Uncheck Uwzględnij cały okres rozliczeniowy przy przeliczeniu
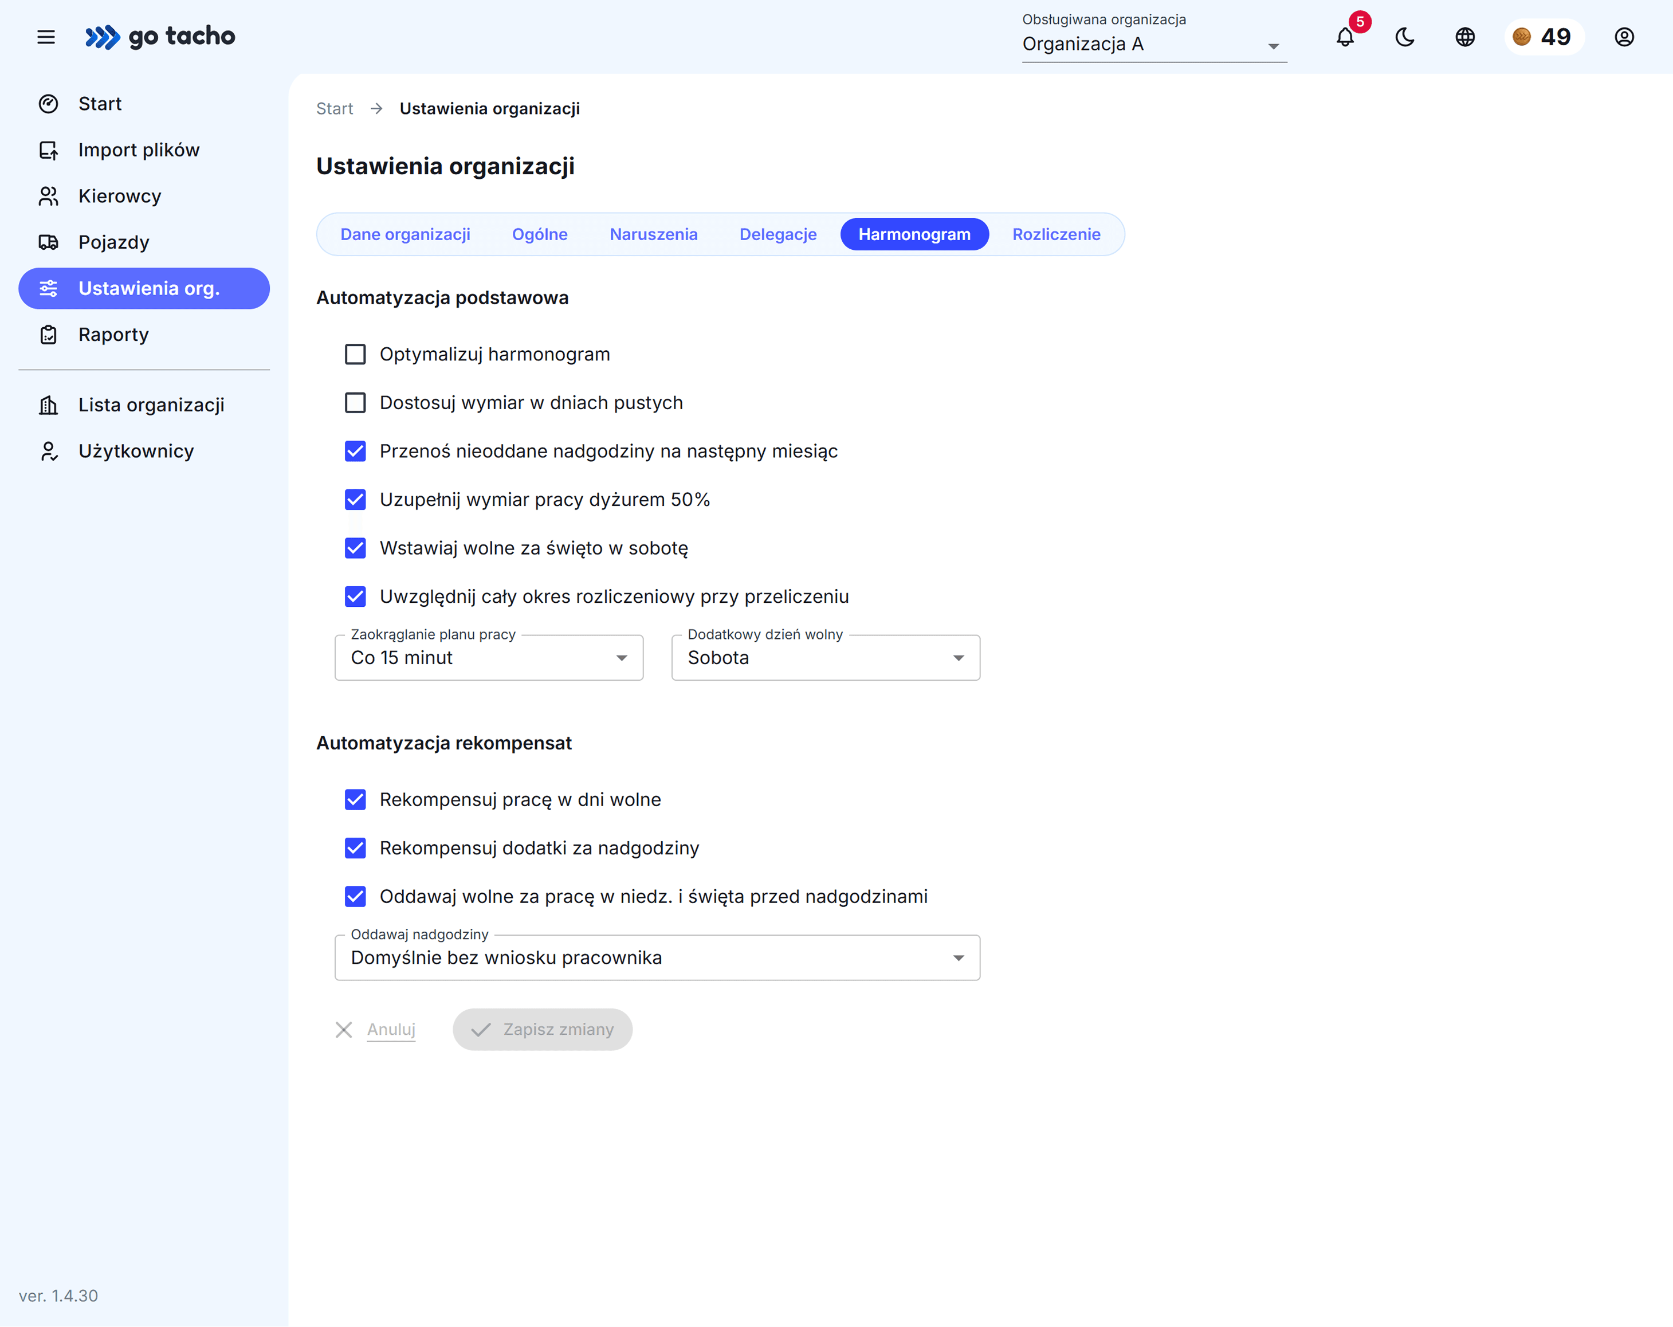The image size is (1673, 1327). (355, 597)
